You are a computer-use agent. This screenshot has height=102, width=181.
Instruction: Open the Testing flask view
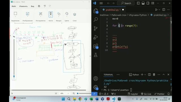[96, 55]
